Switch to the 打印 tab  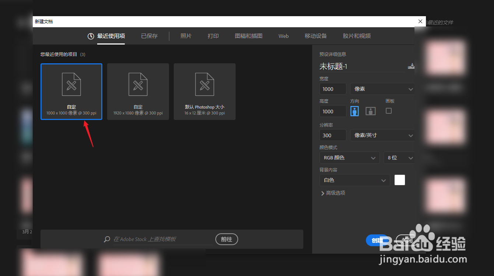(213, 36)
